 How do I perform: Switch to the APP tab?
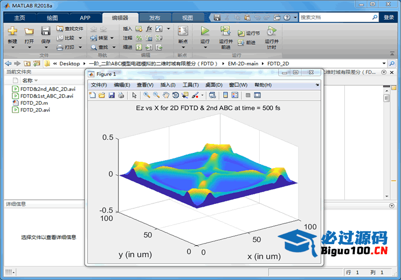click(85, 17)
